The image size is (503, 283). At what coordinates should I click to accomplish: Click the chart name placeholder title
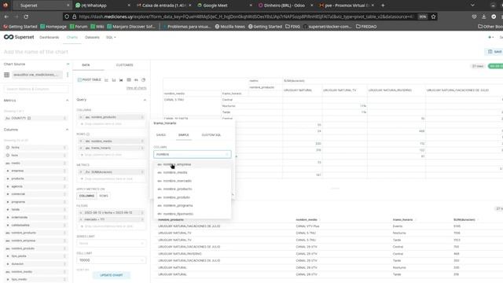point(36,52)
